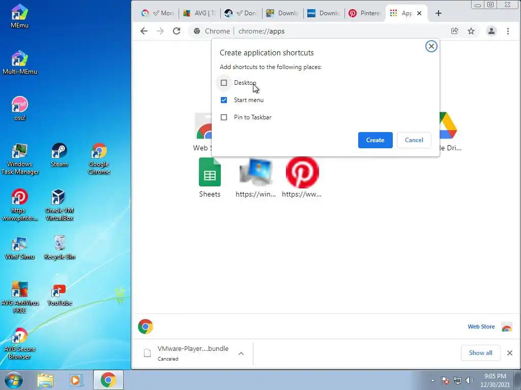Click the taskbar clock 9:05 PM

point(495,380)
